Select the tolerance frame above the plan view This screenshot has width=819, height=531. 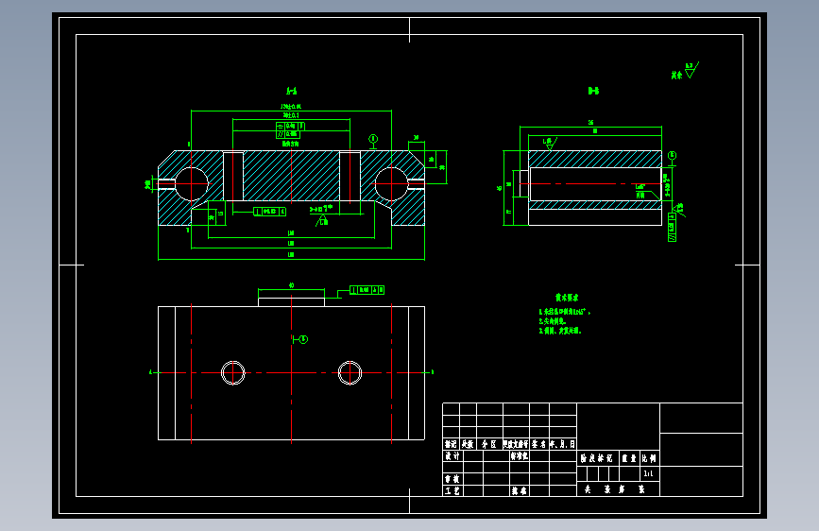(367, 290)
